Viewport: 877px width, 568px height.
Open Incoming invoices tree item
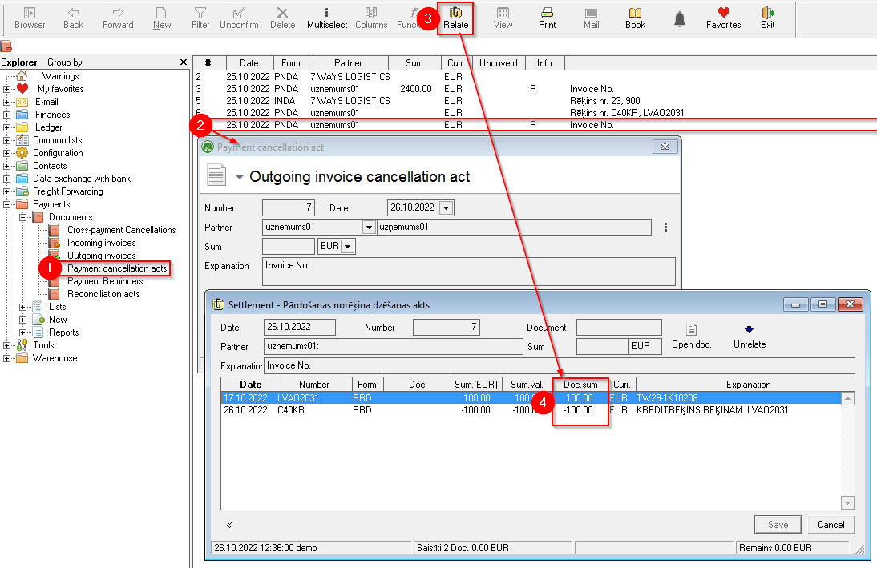101,243
